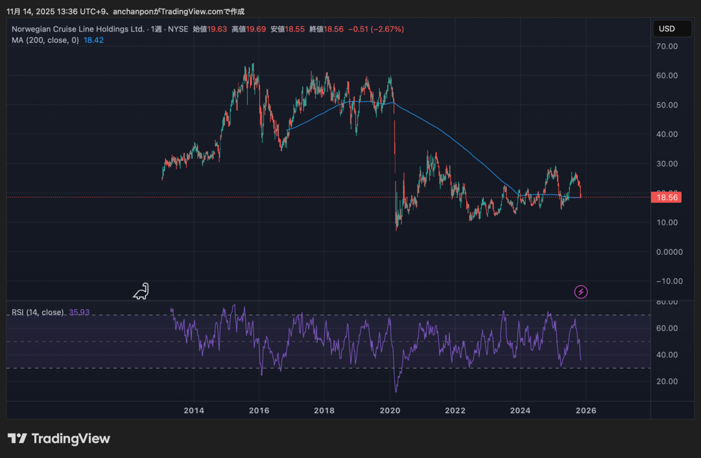Click the 2018 time axis label

(324, 410)
